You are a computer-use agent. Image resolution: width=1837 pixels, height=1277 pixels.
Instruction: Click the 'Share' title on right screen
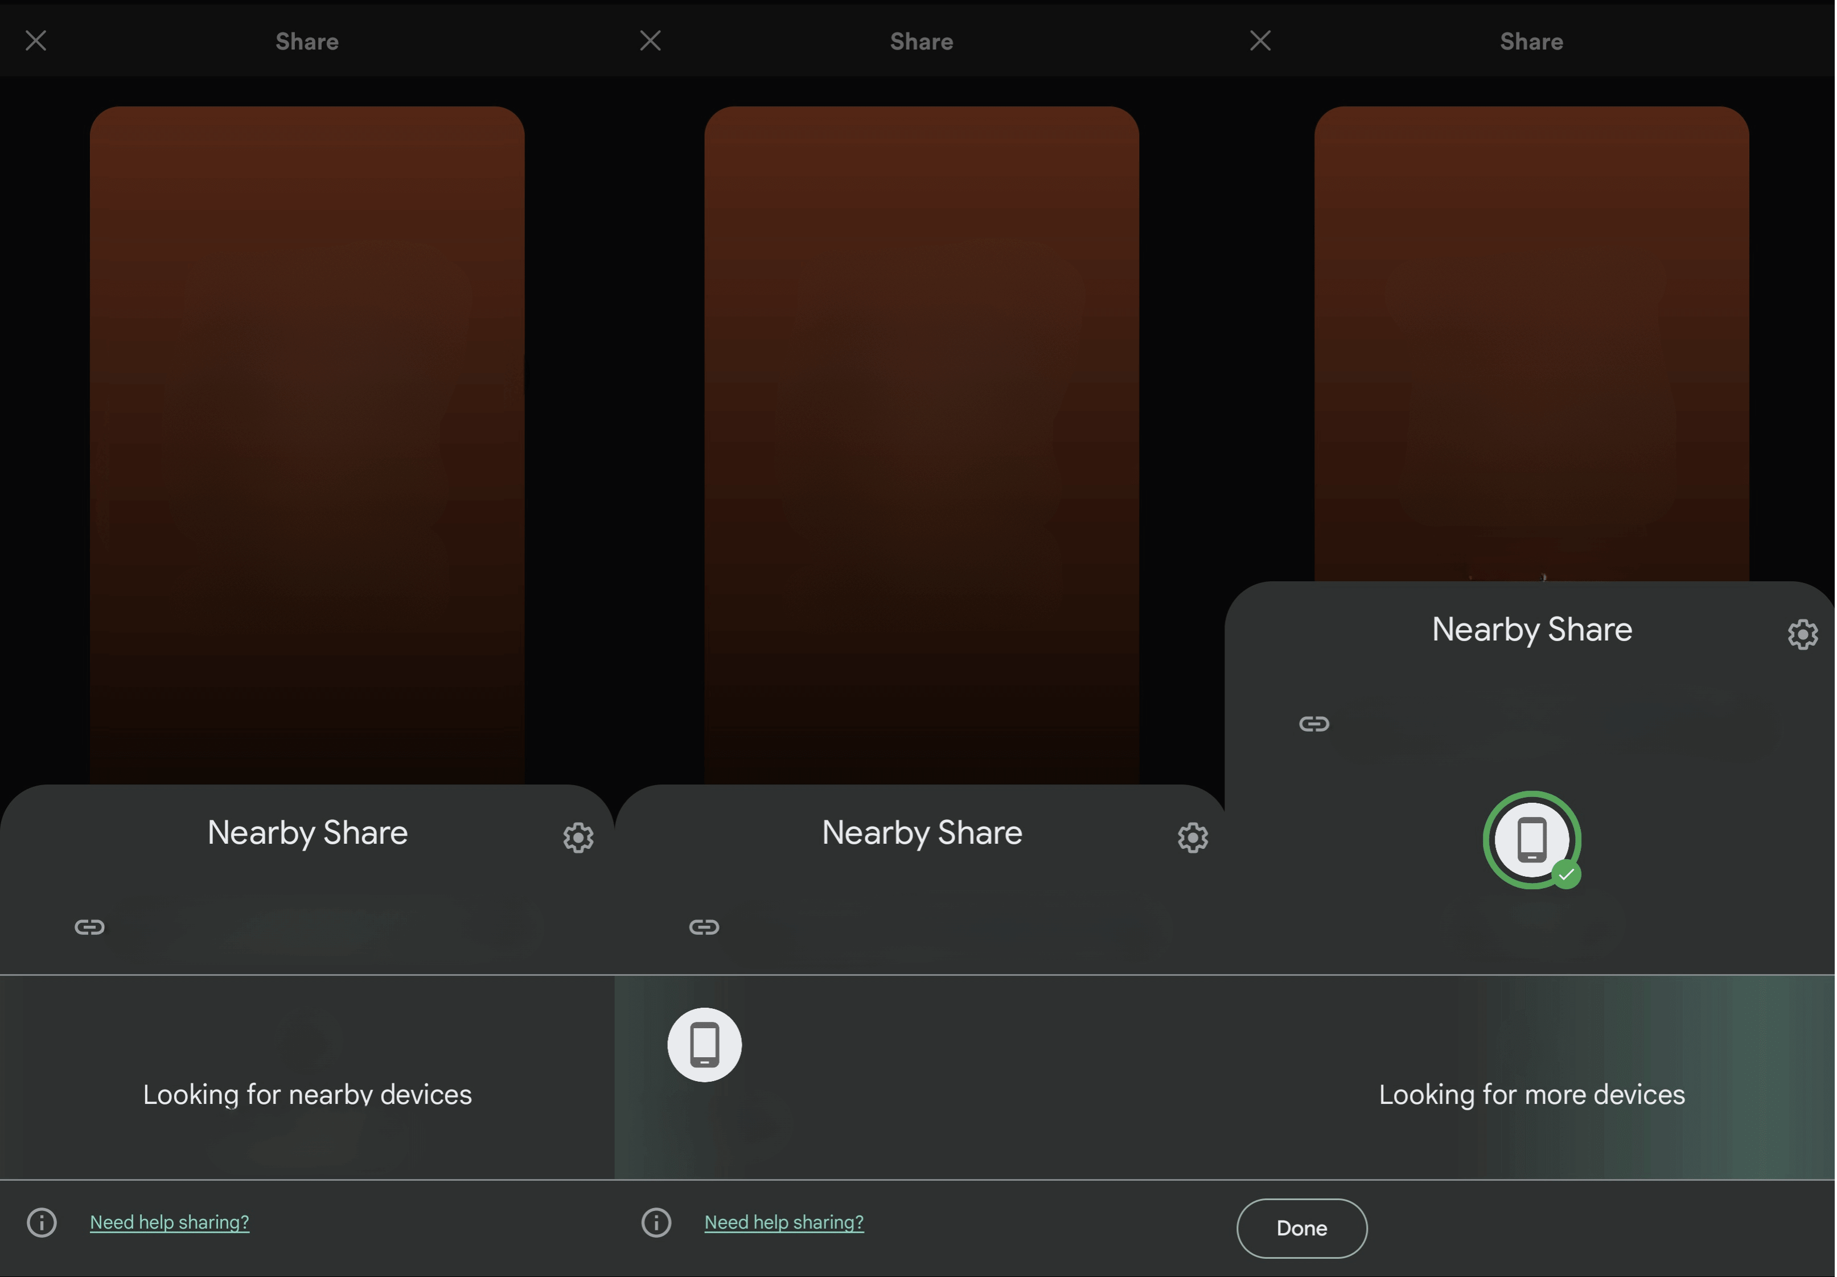tap(1531, 42)
